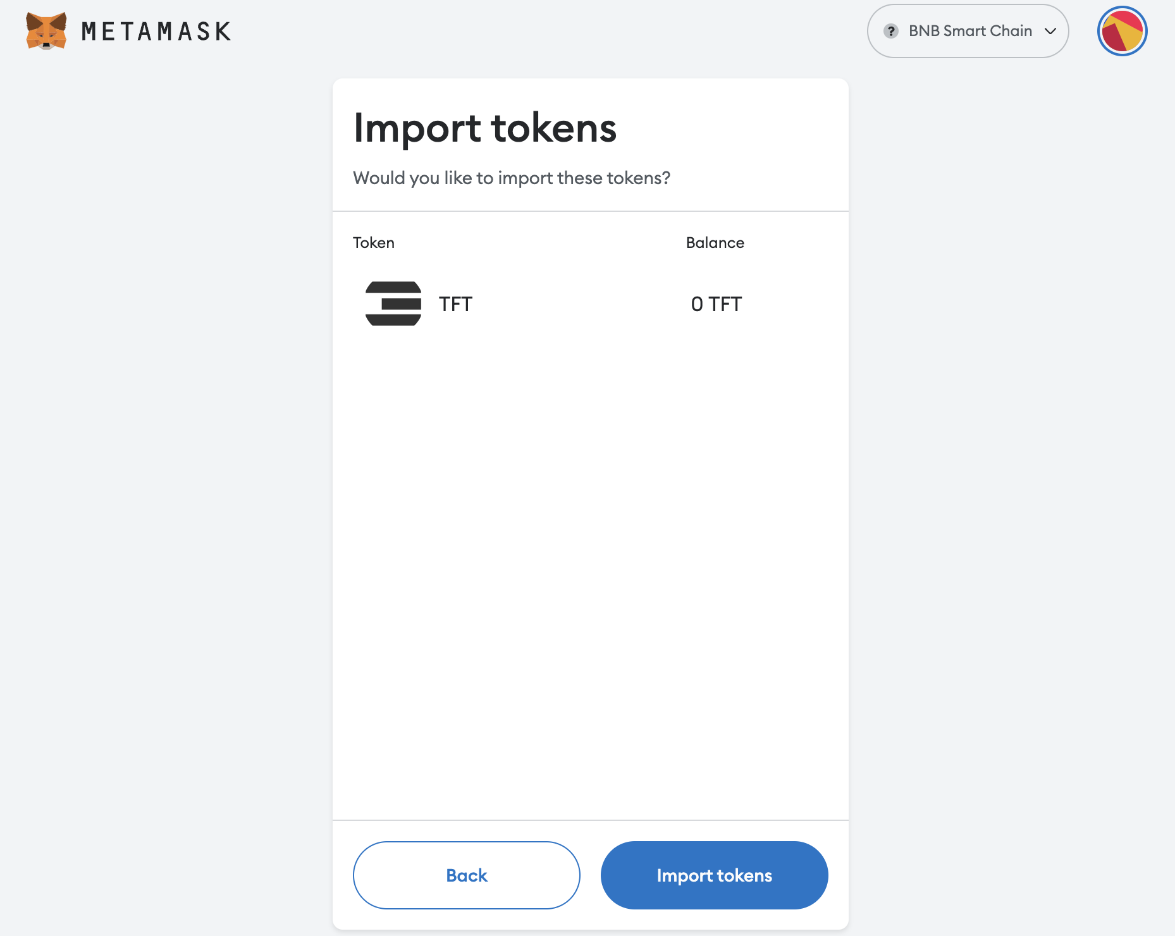This screenshot has height=936, width=1175.
Task: Click the MetaMask fox logo
Action: pos(46,31)
